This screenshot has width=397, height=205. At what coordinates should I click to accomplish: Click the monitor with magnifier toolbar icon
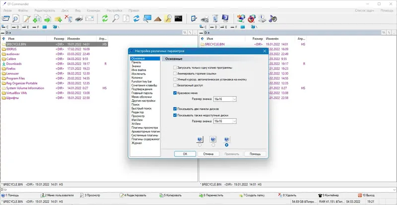(147, 18)
